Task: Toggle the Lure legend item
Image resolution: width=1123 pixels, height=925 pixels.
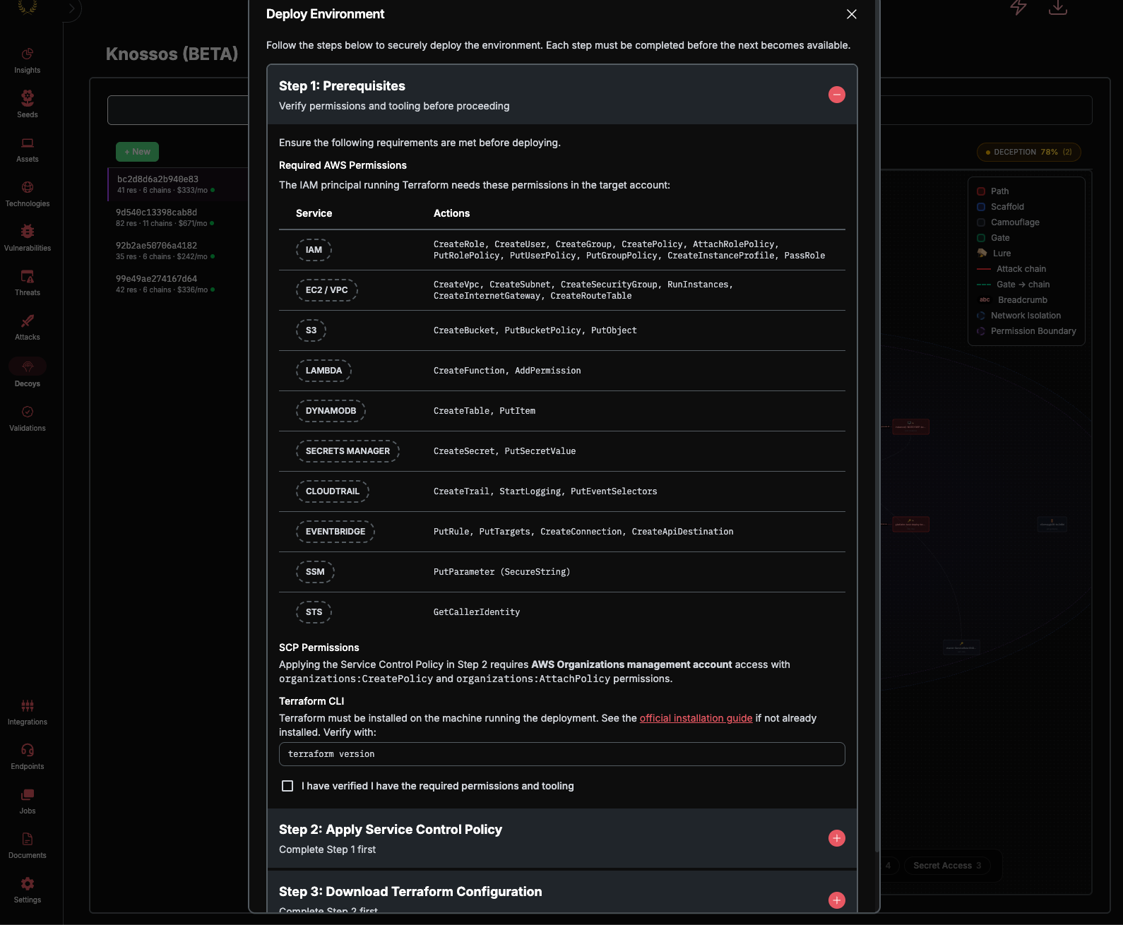Action: (994, 253)
